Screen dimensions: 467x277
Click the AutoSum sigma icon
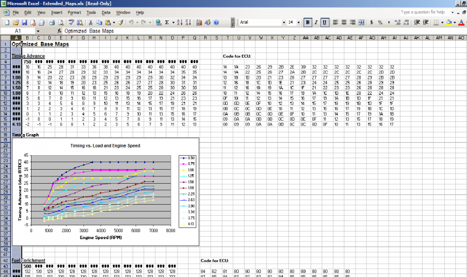(x=167, y=22)
